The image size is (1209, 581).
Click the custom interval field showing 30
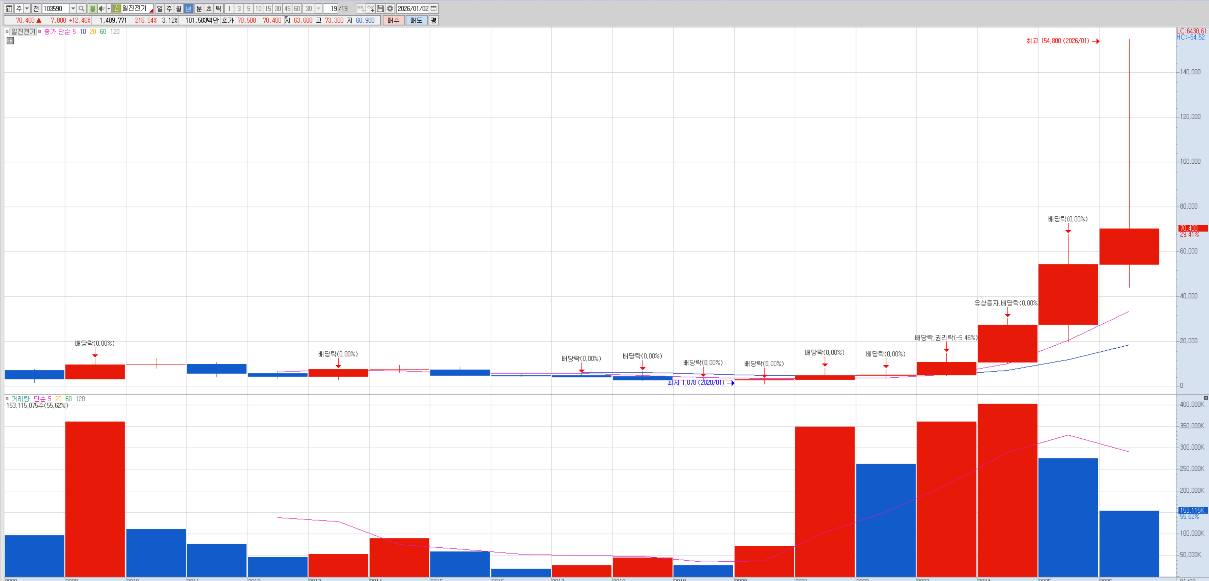click(x=309, y=8)
